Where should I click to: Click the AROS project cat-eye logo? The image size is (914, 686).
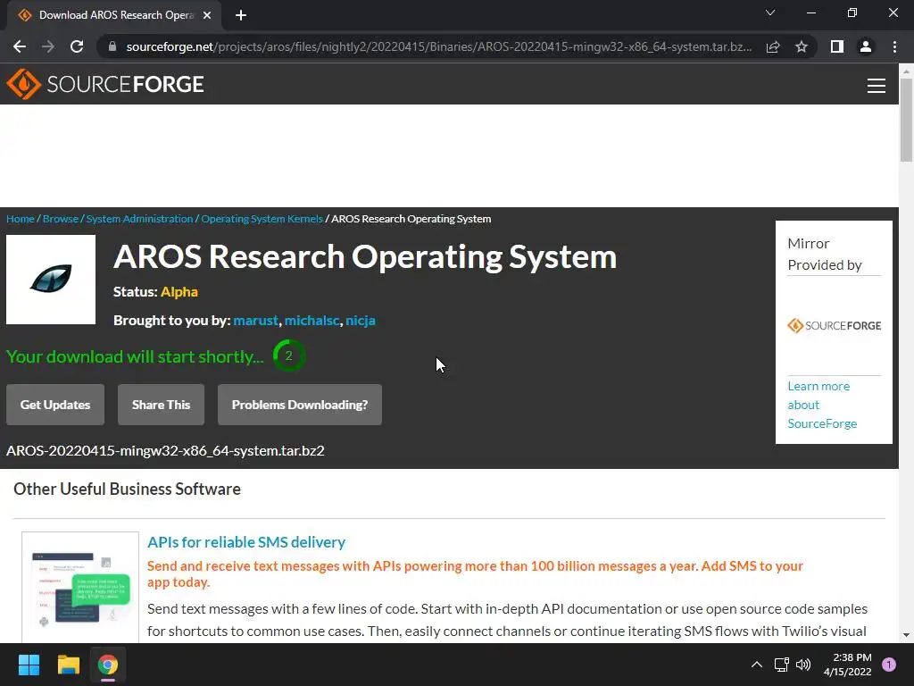51,280
